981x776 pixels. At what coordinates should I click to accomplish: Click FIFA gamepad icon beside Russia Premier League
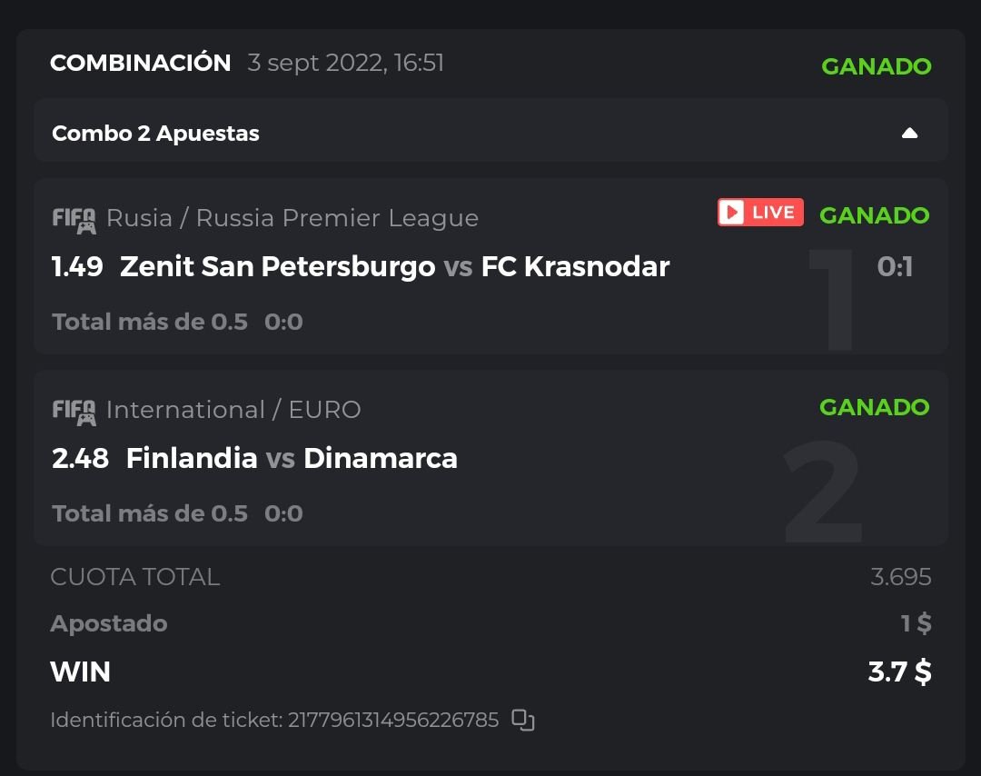tap(74, 220)
